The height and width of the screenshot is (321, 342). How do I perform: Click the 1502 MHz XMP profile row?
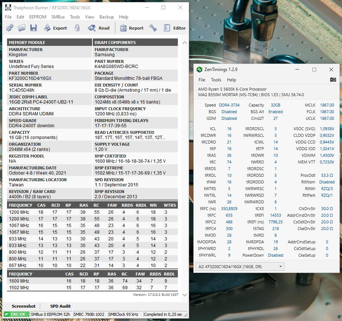click(92, 288)
